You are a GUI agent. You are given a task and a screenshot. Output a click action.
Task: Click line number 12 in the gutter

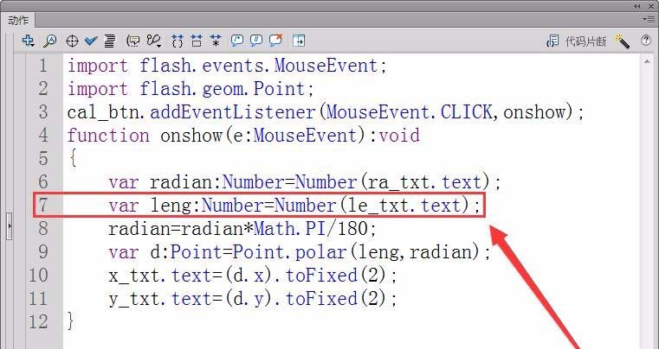coord(38,321)
